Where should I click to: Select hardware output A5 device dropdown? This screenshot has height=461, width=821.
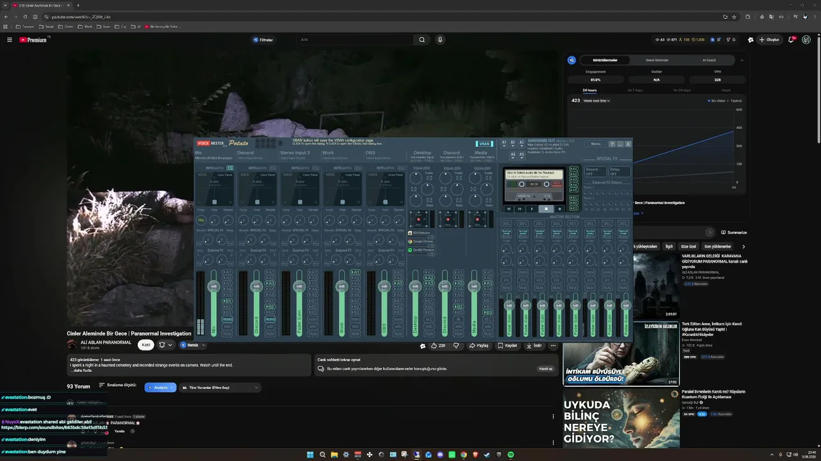pyautogui.click(x=521, y=154)
